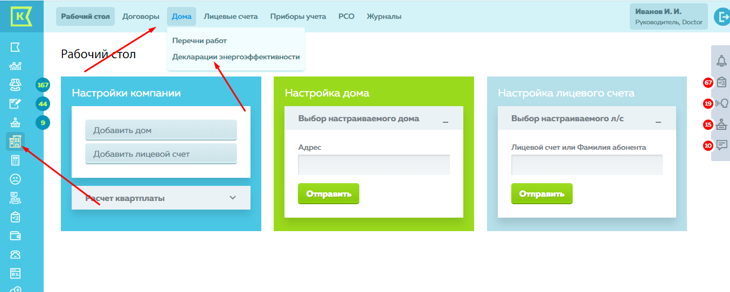The width and height of the screenshot is (730, 292).
Task: Open the analytics chart sidebar icon
Action: pyautogui.click(x=15, y=66)
